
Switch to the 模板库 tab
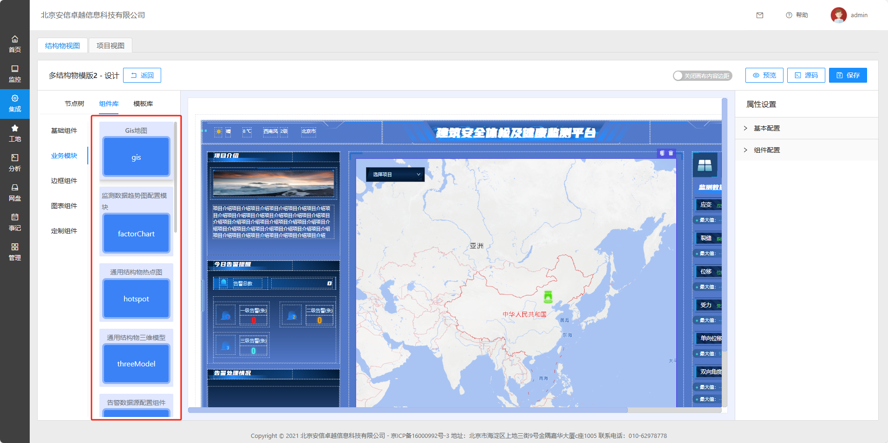[x=143, y=104]
